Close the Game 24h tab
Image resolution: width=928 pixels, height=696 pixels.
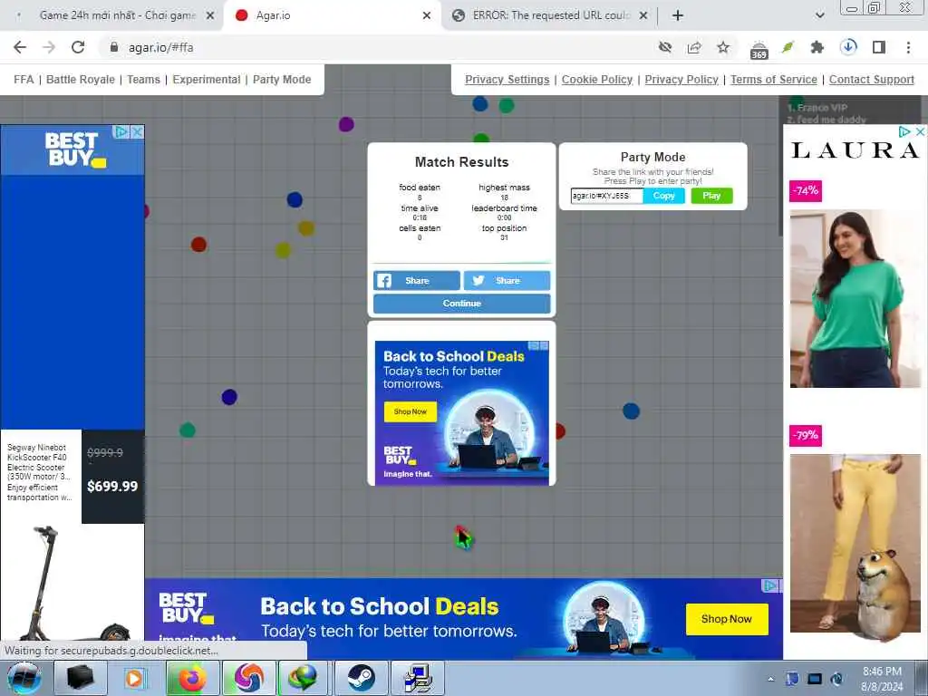click(x=210, y=16)
